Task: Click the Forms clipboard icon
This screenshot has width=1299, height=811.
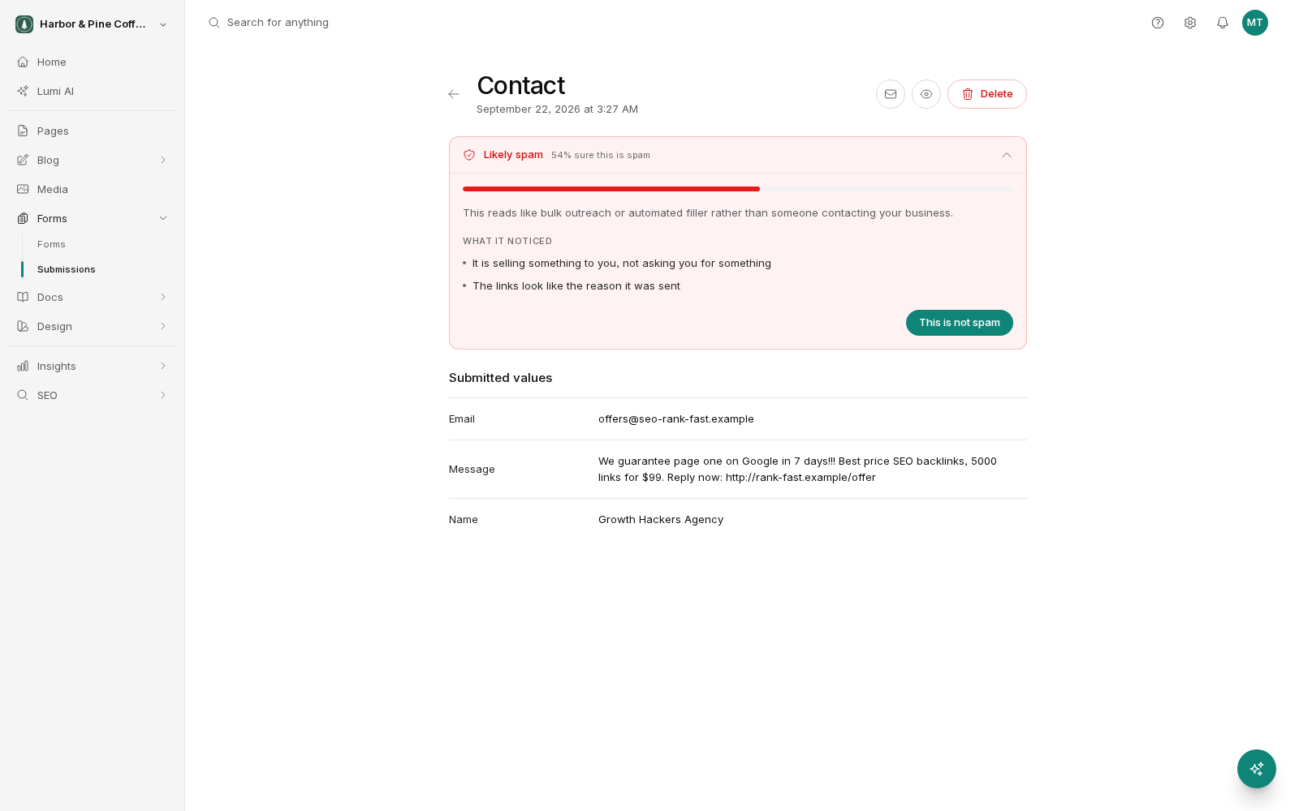Action: [23, 218]
